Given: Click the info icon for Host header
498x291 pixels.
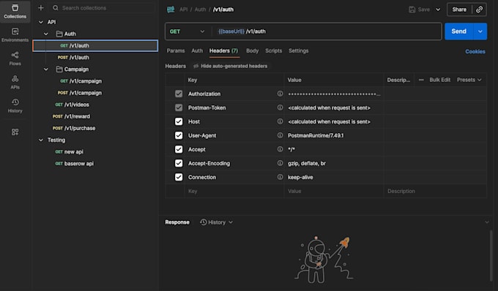Looking at the screenshot, I should pyautogui.click(x=280, y=121).
